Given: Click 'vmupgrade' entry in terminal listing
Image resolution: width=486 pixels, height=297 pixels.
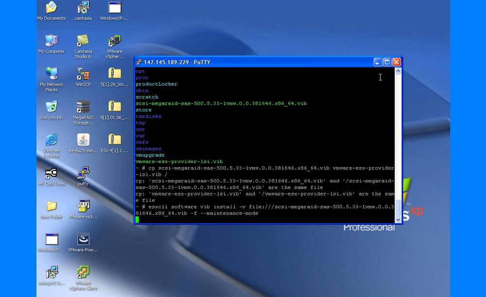Looking at the screenshot, I should click(x=150, y=155).
